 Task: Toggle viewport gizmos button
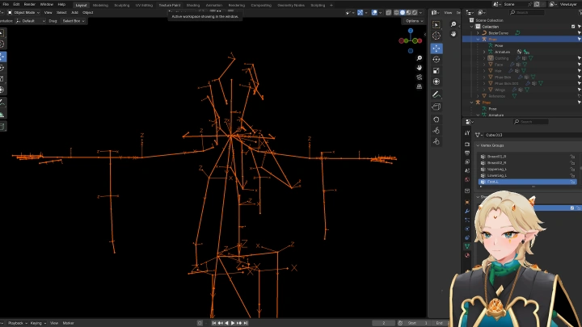pos(360,13)
